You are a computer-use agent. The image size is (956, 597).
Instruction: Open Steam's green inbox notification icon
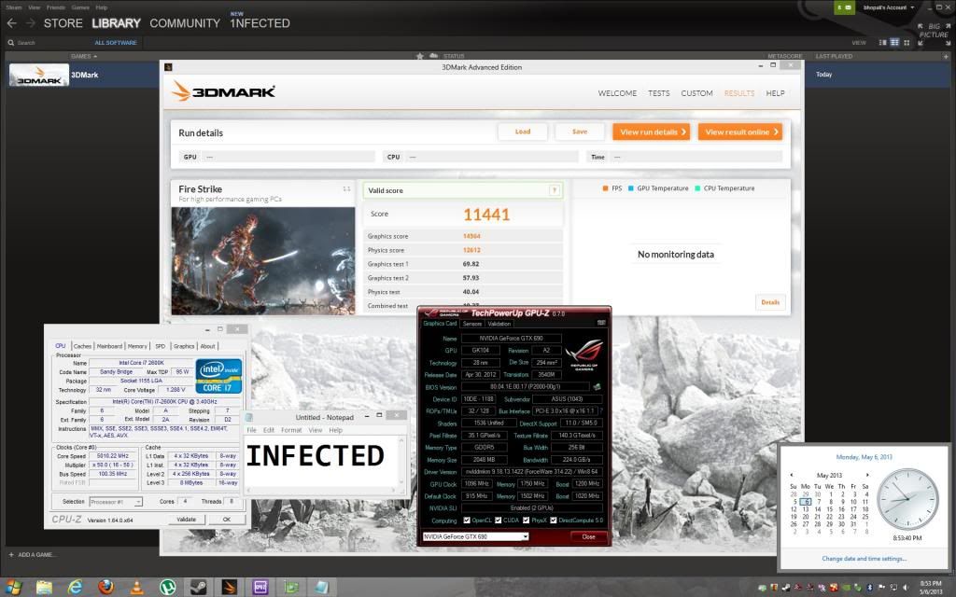pyautogui.click(x=844, y=7)
